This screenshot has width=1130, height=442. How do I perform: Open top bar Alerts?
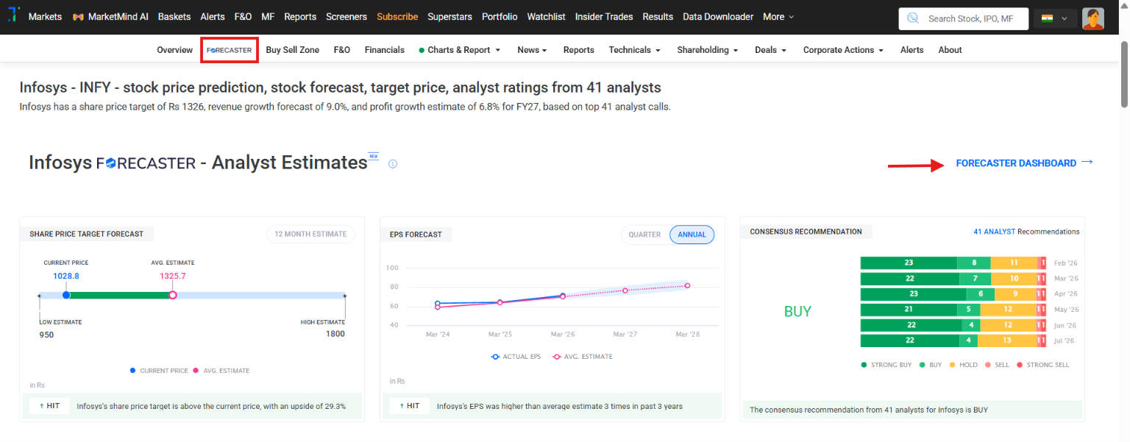click(x=213, y=16)
